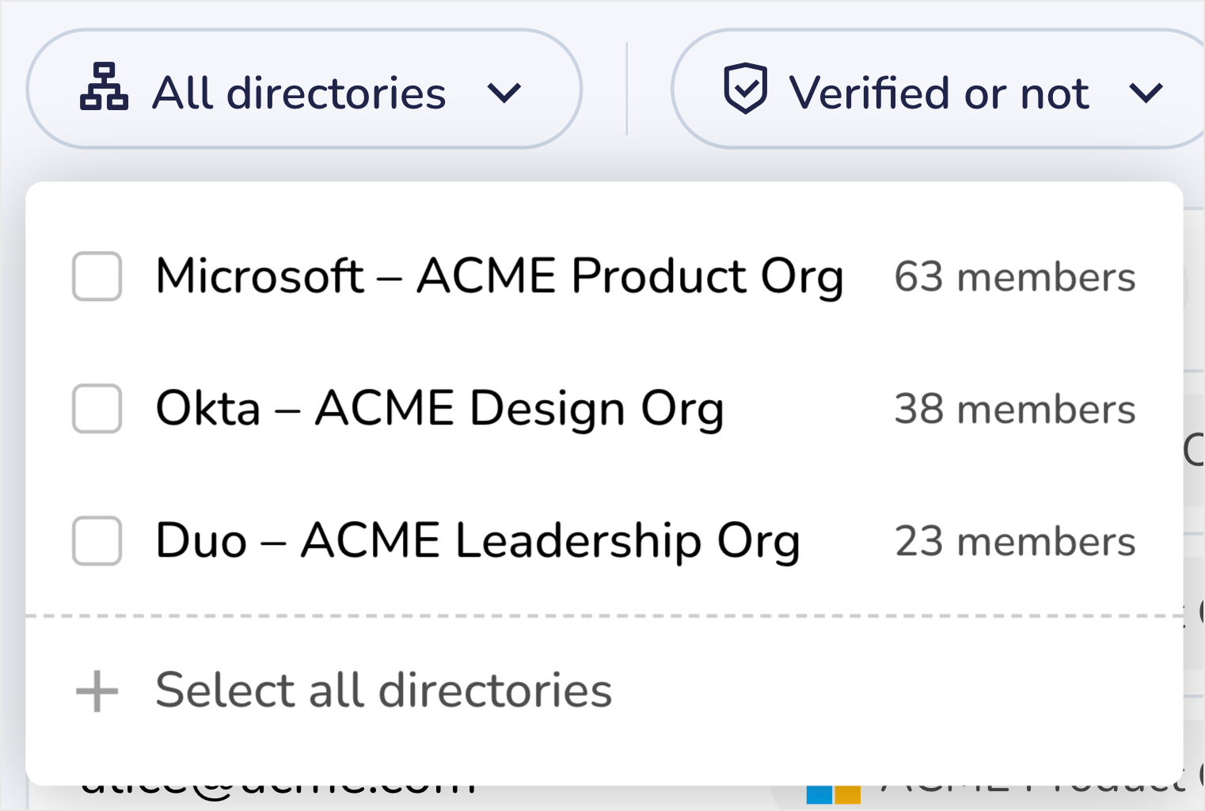Click the Verified or not filter label
Image resolution: width=1205 pixels, height=811 pixels.
[x=939, y=93]
